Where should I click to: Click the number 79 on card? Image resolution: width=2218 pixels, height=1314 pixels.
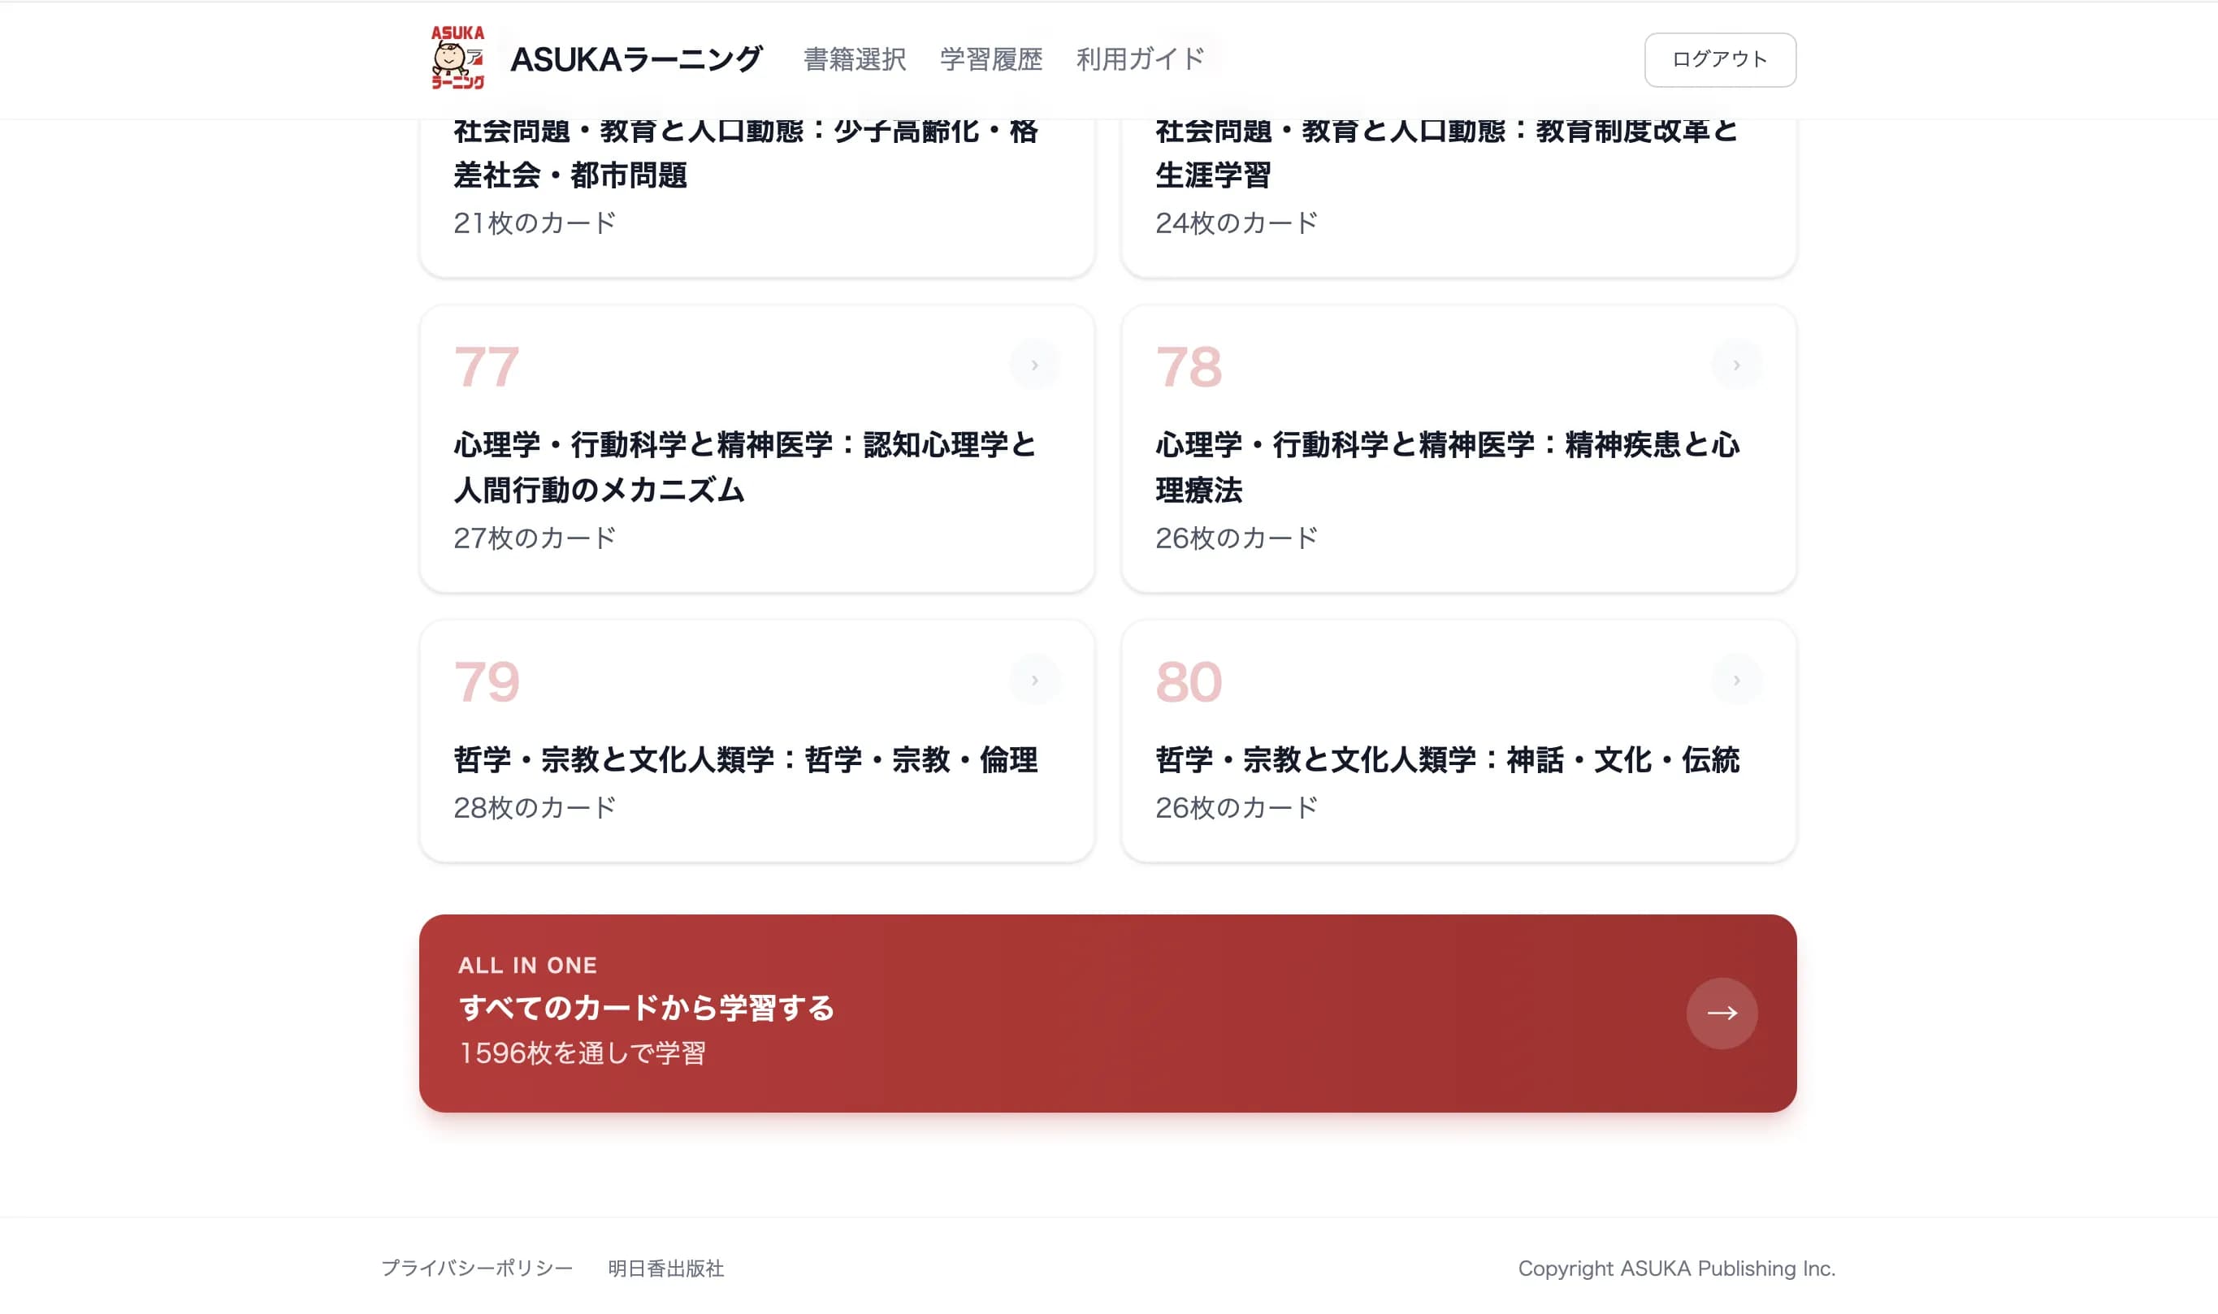[x=487, y=682]
